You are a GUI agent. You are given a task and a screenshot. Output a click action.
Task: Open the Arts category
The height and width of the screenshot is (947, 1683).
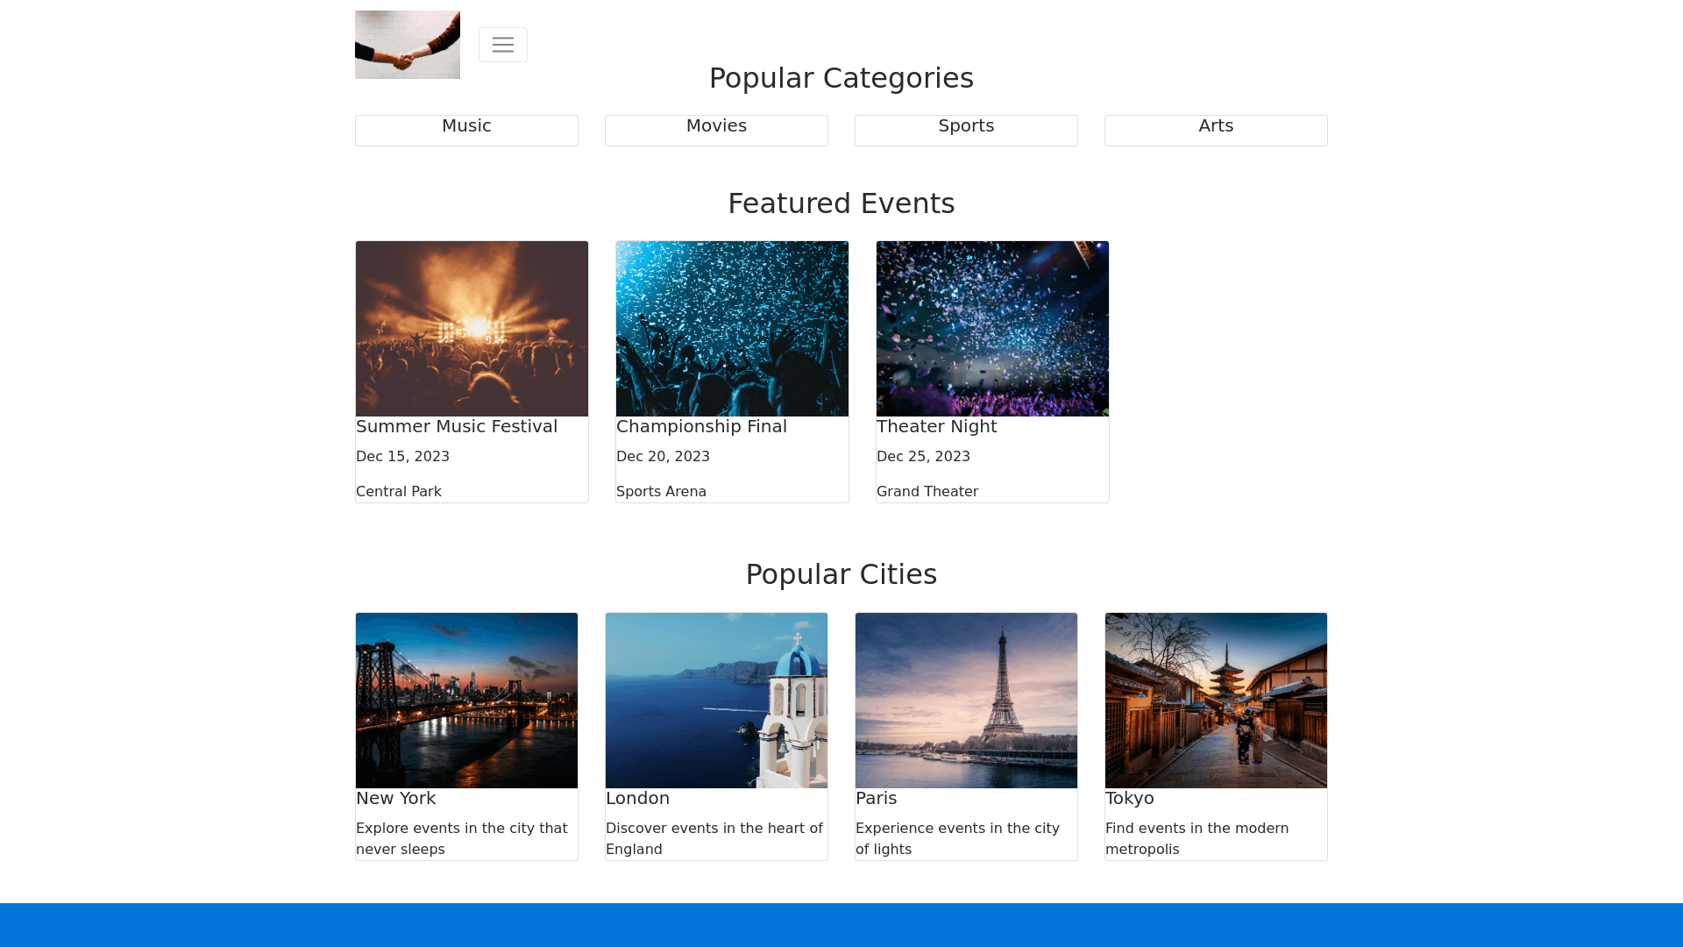click(x=1216, y=130)
